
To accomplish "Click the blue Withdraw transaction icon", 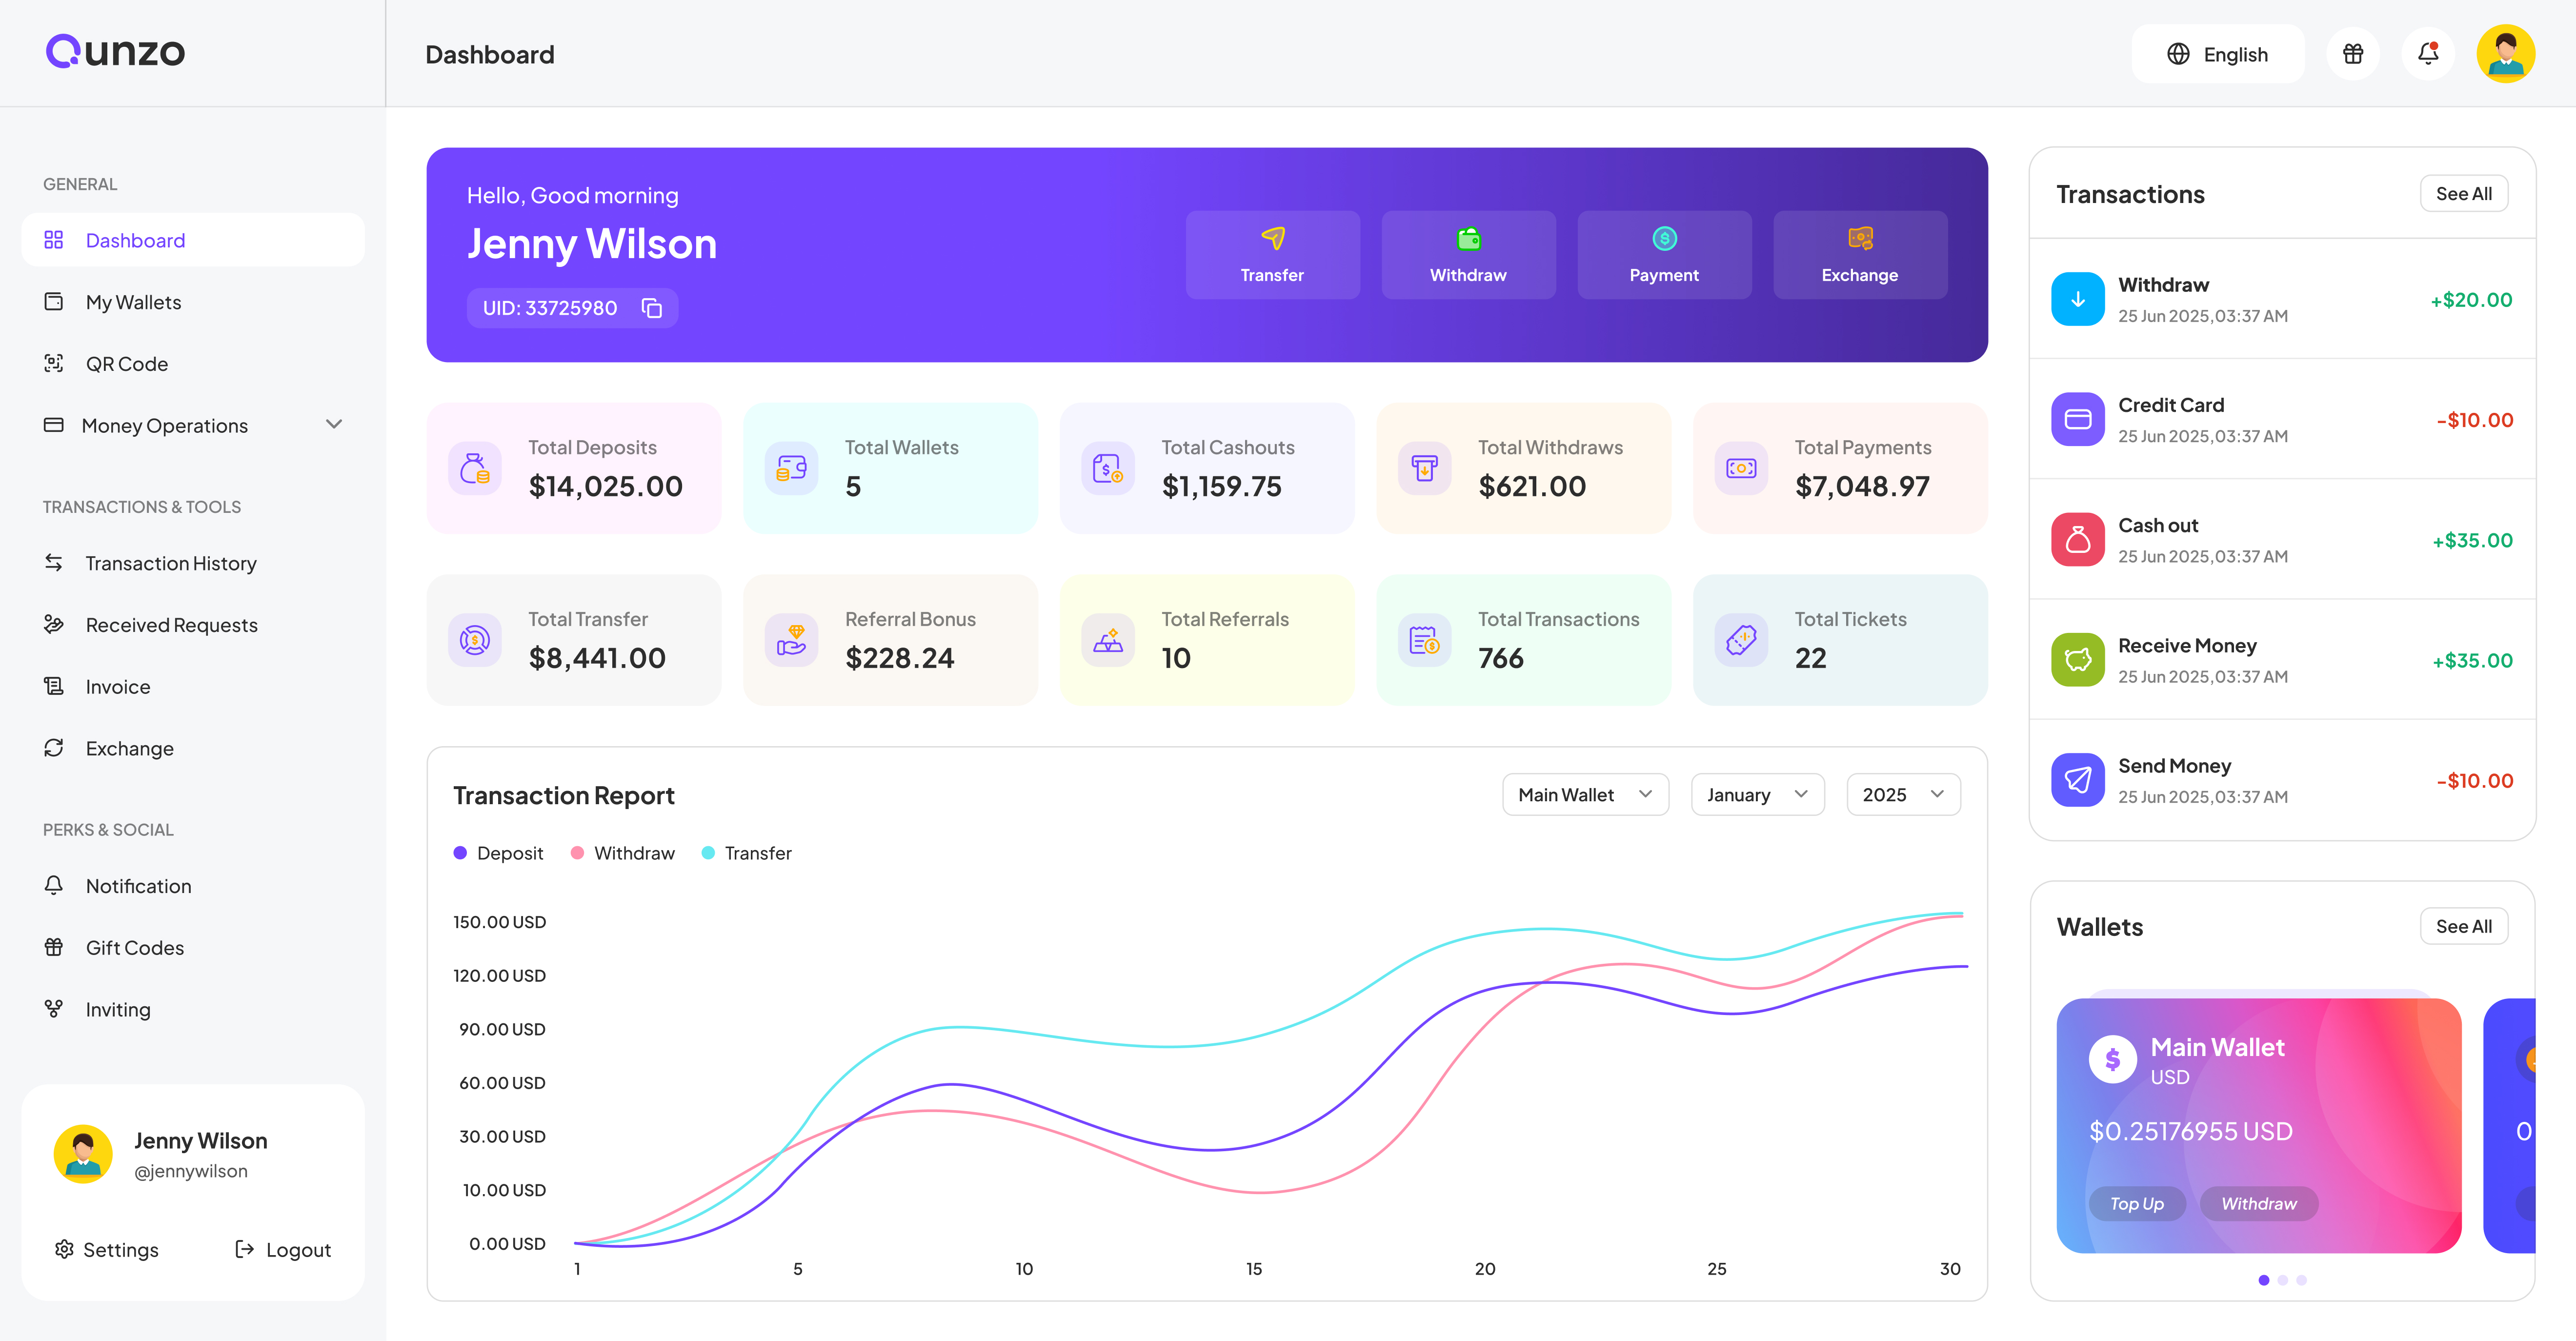I will tap(2078, 299).
